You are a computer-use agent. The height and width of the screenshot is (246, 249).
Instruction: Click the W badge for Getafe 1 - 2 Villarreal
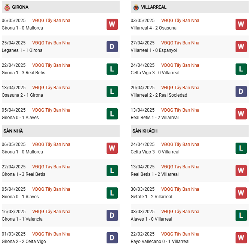pos(241,193)
